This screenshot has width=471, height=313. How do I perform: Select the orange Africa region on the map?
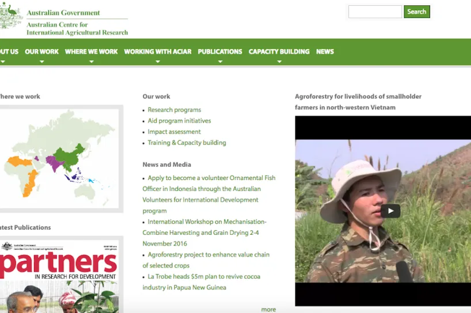[x=30, y=184]
